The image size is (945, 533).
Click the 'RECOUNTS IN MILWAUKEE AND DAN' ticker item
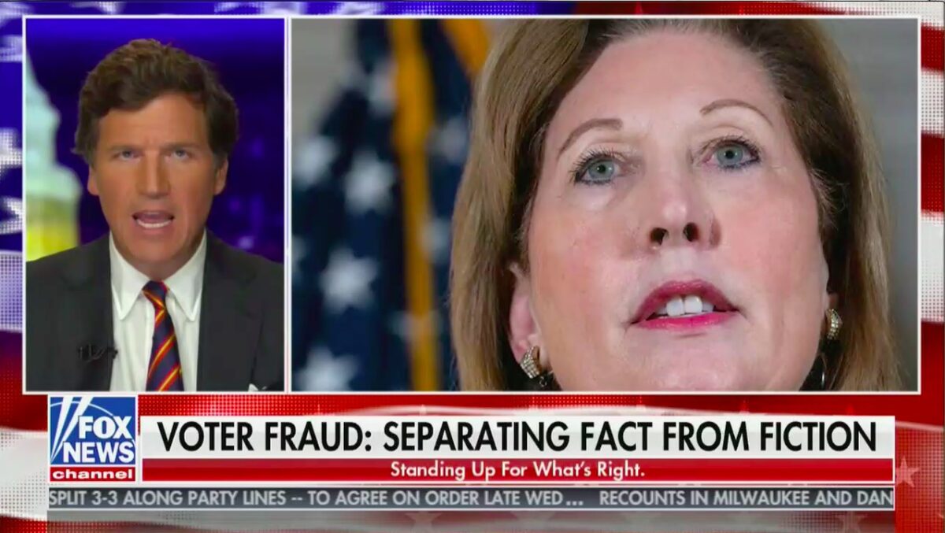pyautogui.click(x=746, y=498)
